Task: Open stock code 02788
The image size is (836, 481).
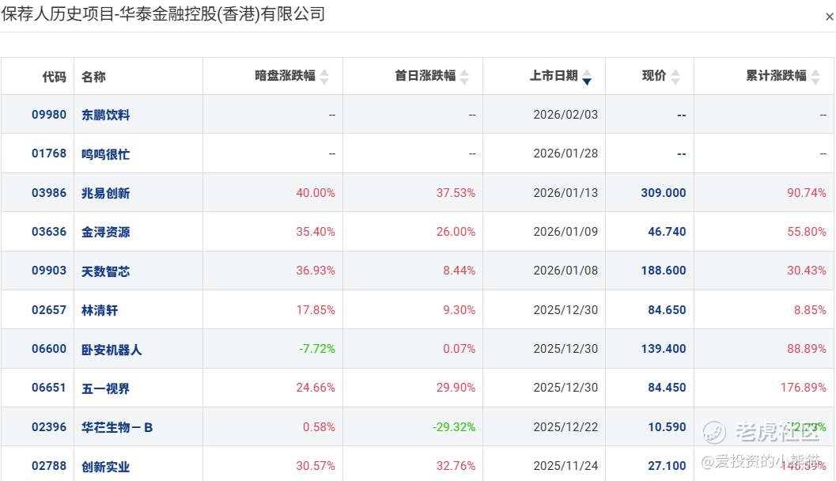Action: (49, 466)
